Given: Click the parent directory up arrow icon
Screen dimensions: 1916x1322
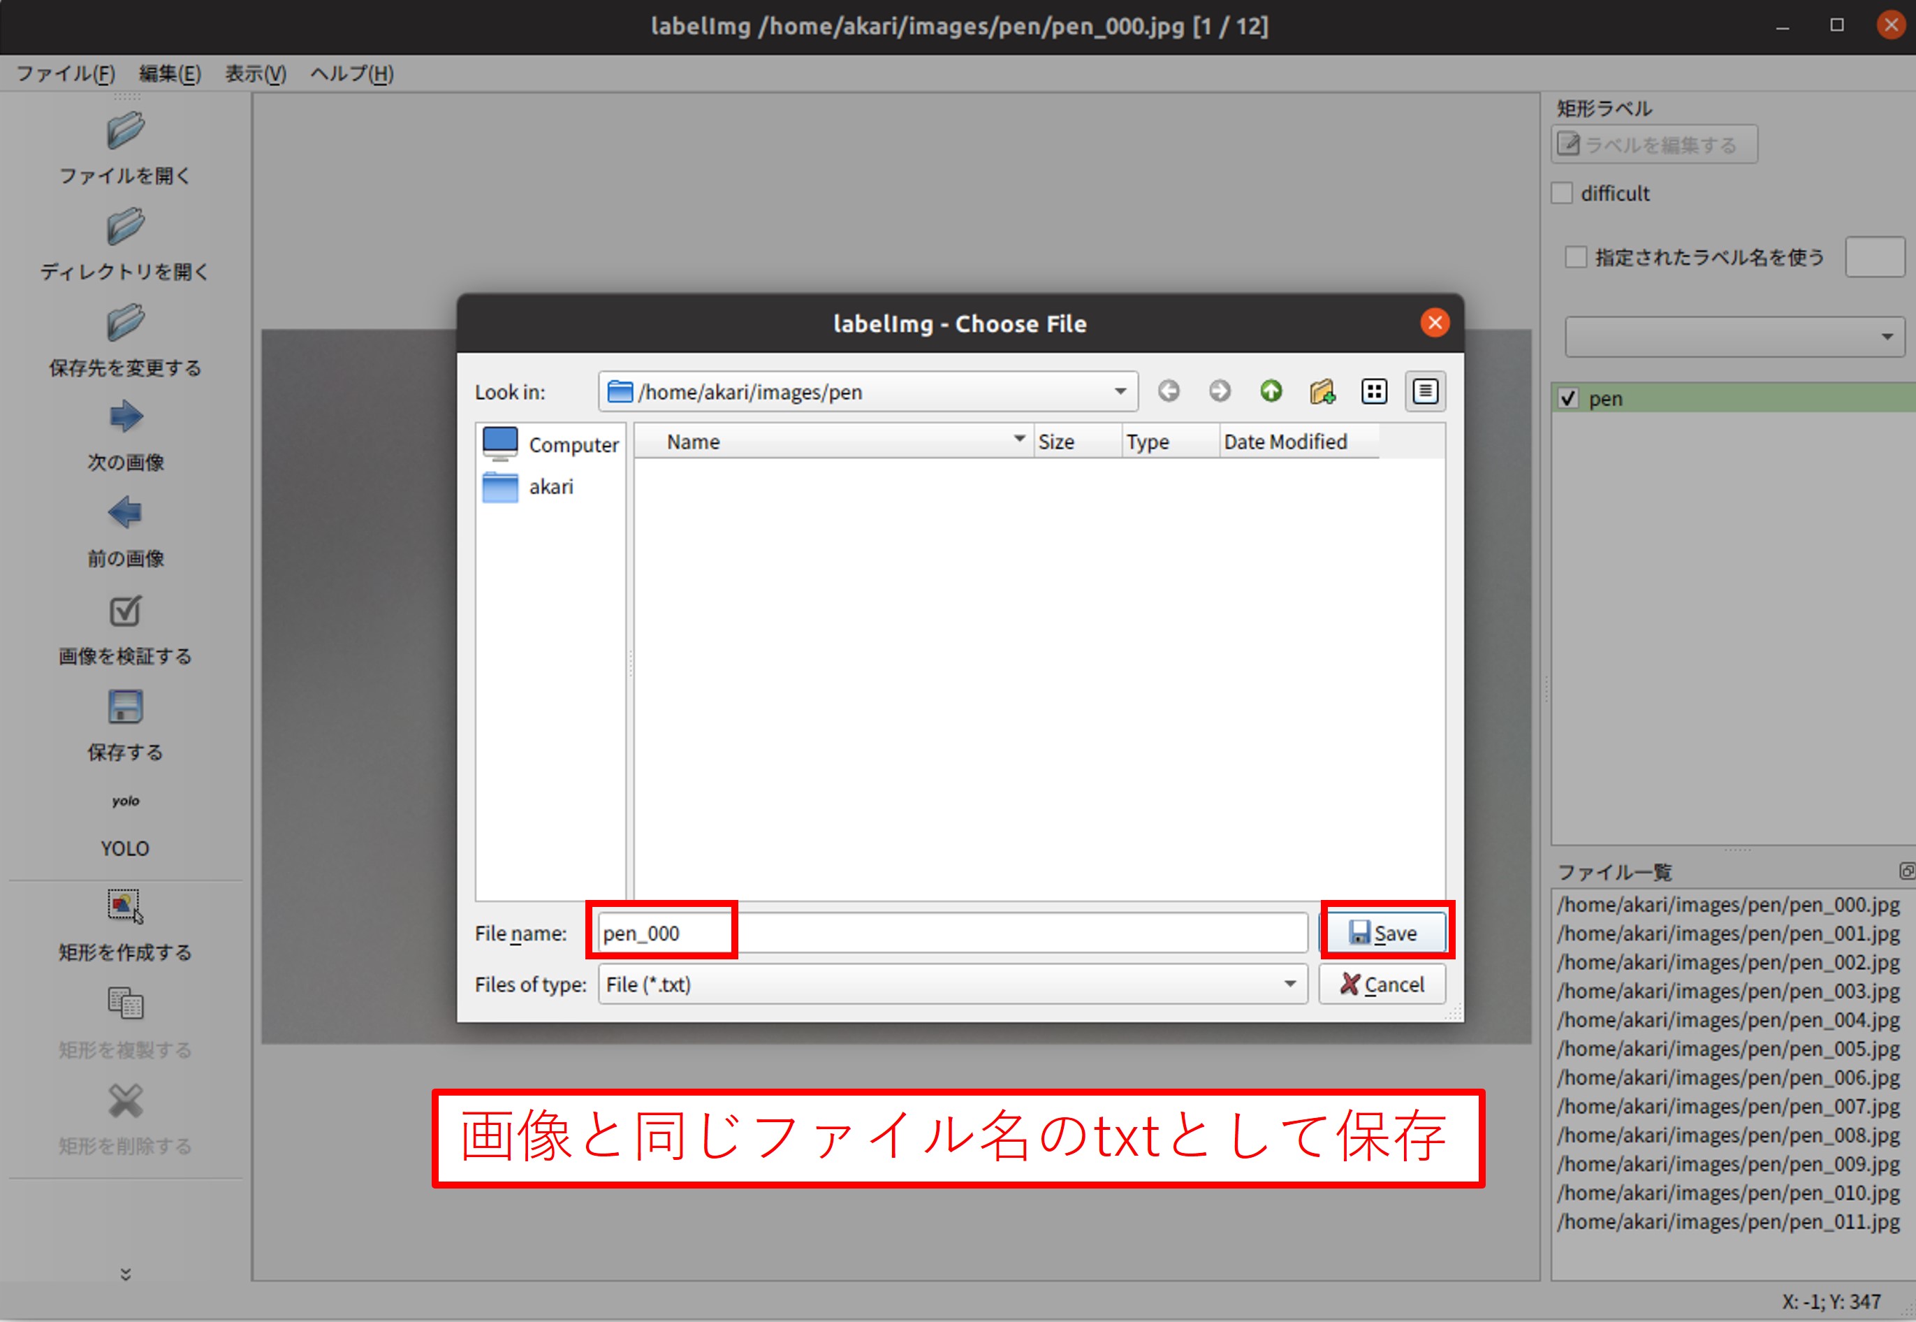Looking at the screenshot, I should point(1270,391).
